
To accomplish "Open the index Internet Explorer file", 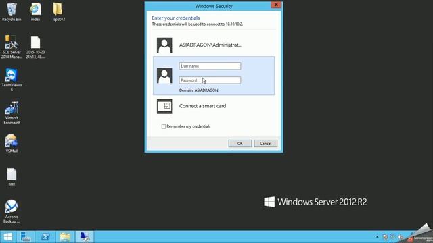I will (35, 12).
